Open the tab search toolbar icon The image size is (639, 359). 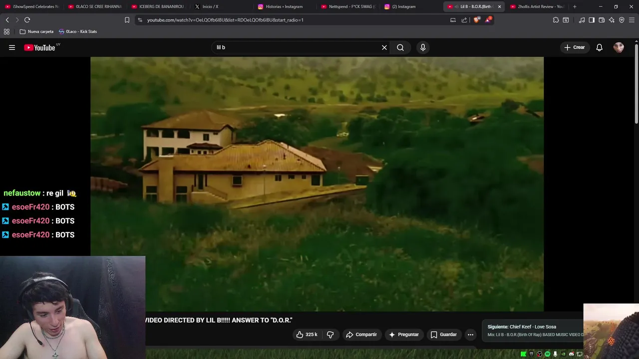point(566,20)
